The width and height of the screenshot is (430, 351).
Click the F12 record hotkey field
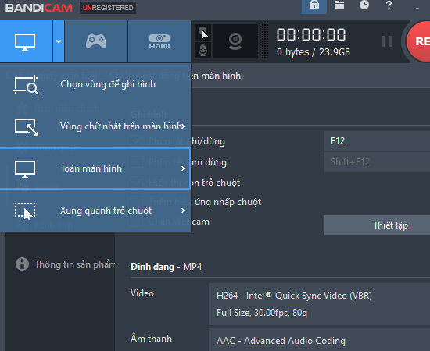377,141
